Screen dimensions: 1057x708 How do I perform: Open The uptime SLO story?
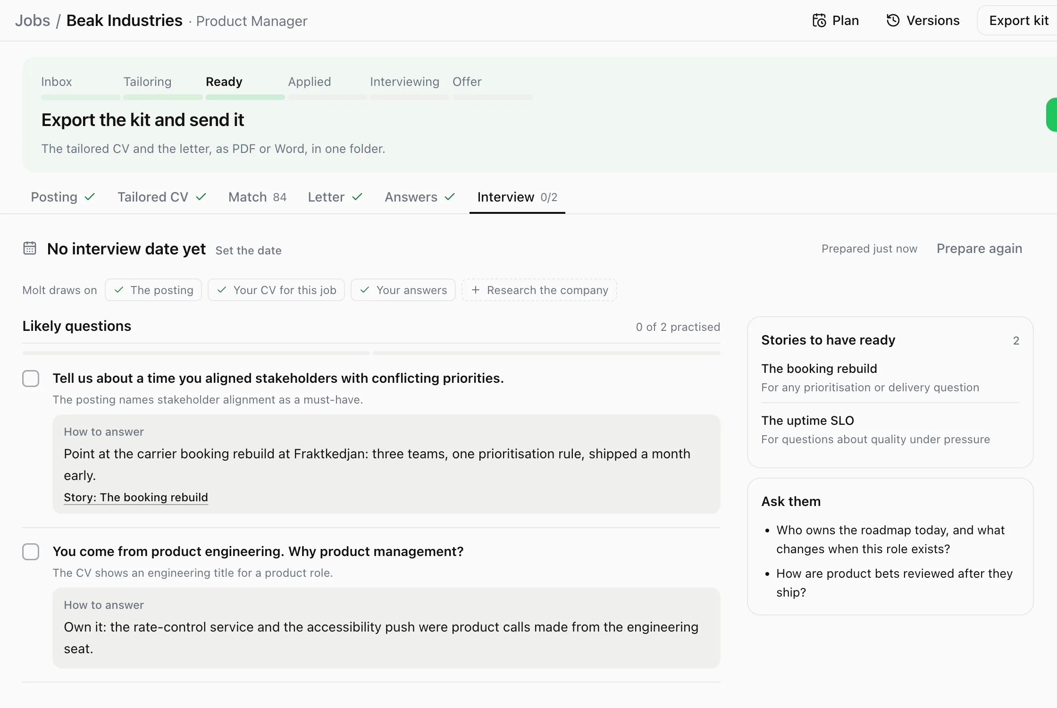click(x=890, y=430)
